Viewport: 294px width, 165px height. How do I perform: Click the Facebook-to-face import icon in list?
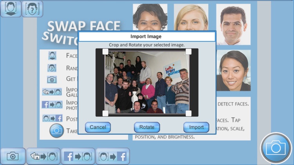(x=52, y=104)
